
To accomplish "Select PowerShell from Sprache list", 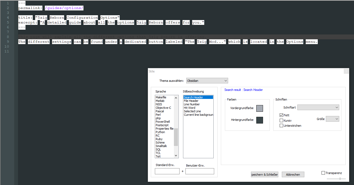I will tap(163, 122).
